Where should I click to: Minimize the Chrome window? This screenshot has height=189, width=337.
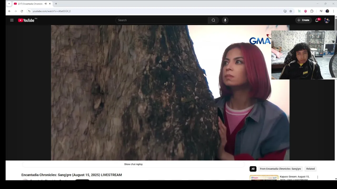[318, 4]
